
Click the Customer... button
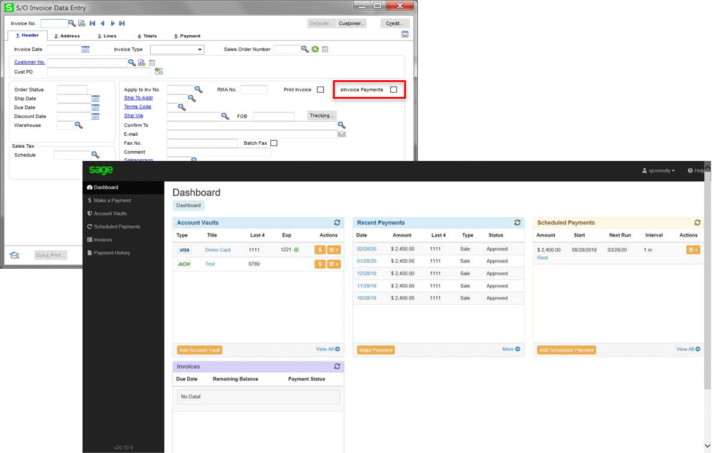coord(352,23)
